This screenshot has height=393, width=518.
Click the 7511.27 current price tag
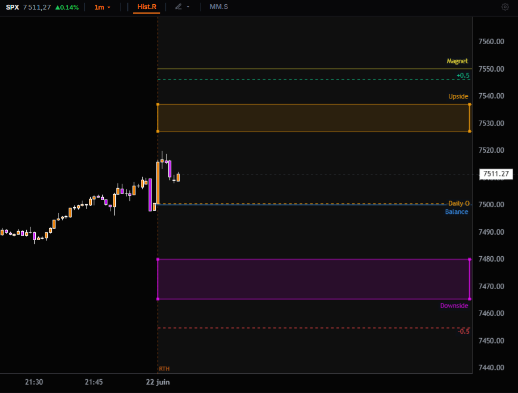496,174
